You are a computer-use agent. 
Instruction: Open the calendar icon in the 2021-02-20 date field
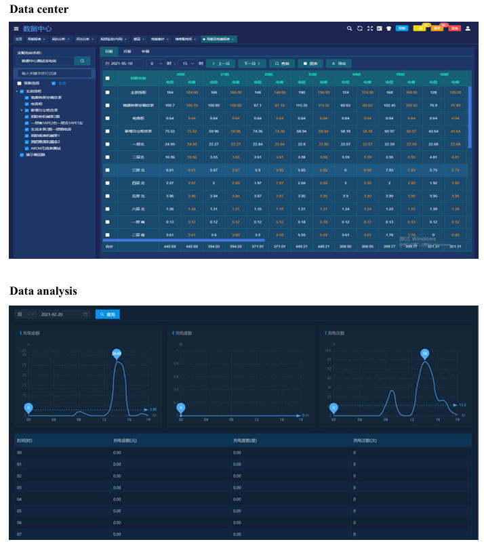coord(85,314)
